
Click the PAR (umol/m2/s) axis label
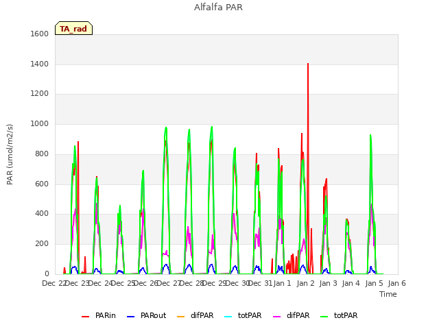pos(10,154)
